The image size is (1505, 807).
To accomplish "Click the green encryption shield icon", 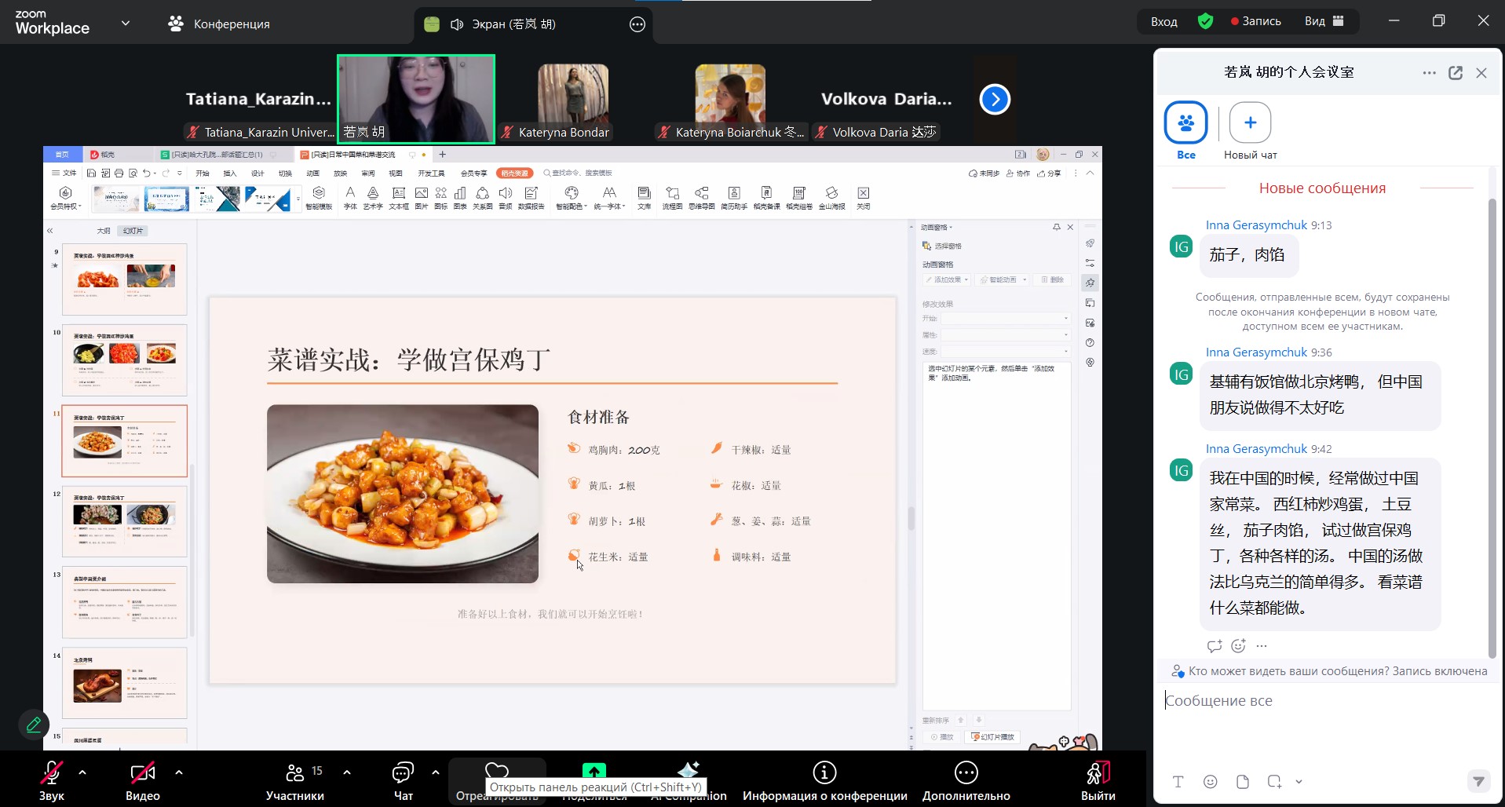I will [x=1205, y=21].
